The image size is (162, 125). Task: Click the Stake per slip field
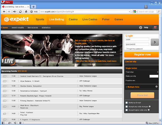[x=154, y=76]
